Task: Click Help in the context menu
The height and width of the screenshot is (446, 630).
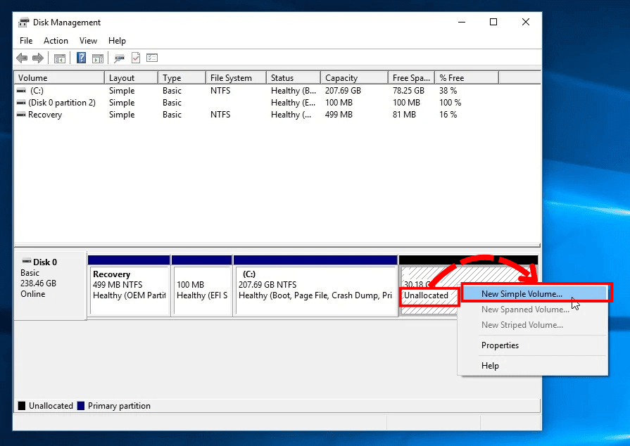Action: point(491,365)
